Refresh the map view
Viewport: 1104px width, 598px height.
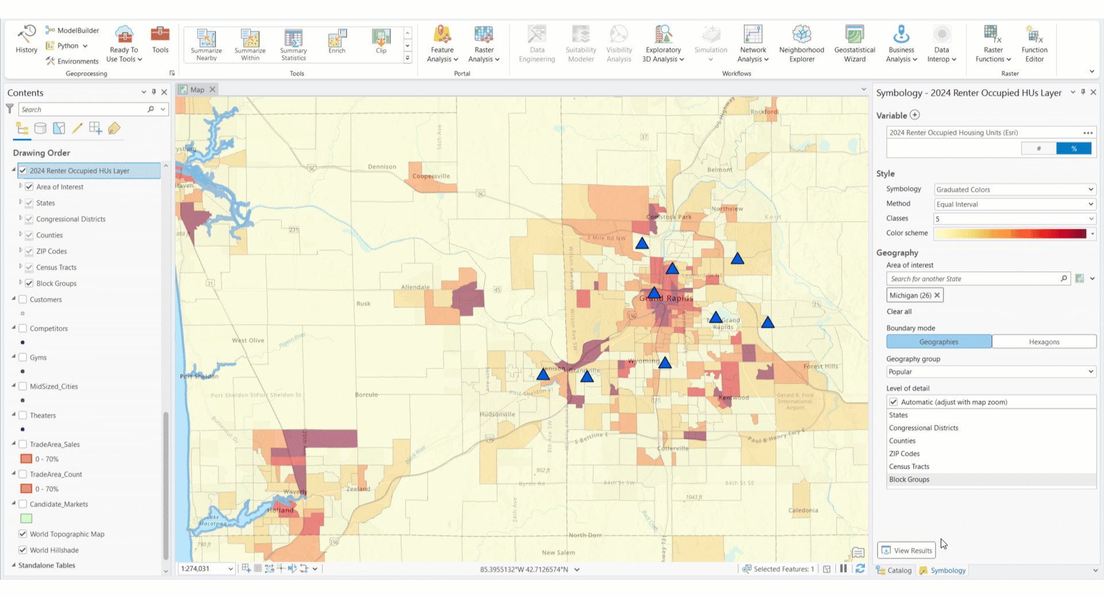860,569
